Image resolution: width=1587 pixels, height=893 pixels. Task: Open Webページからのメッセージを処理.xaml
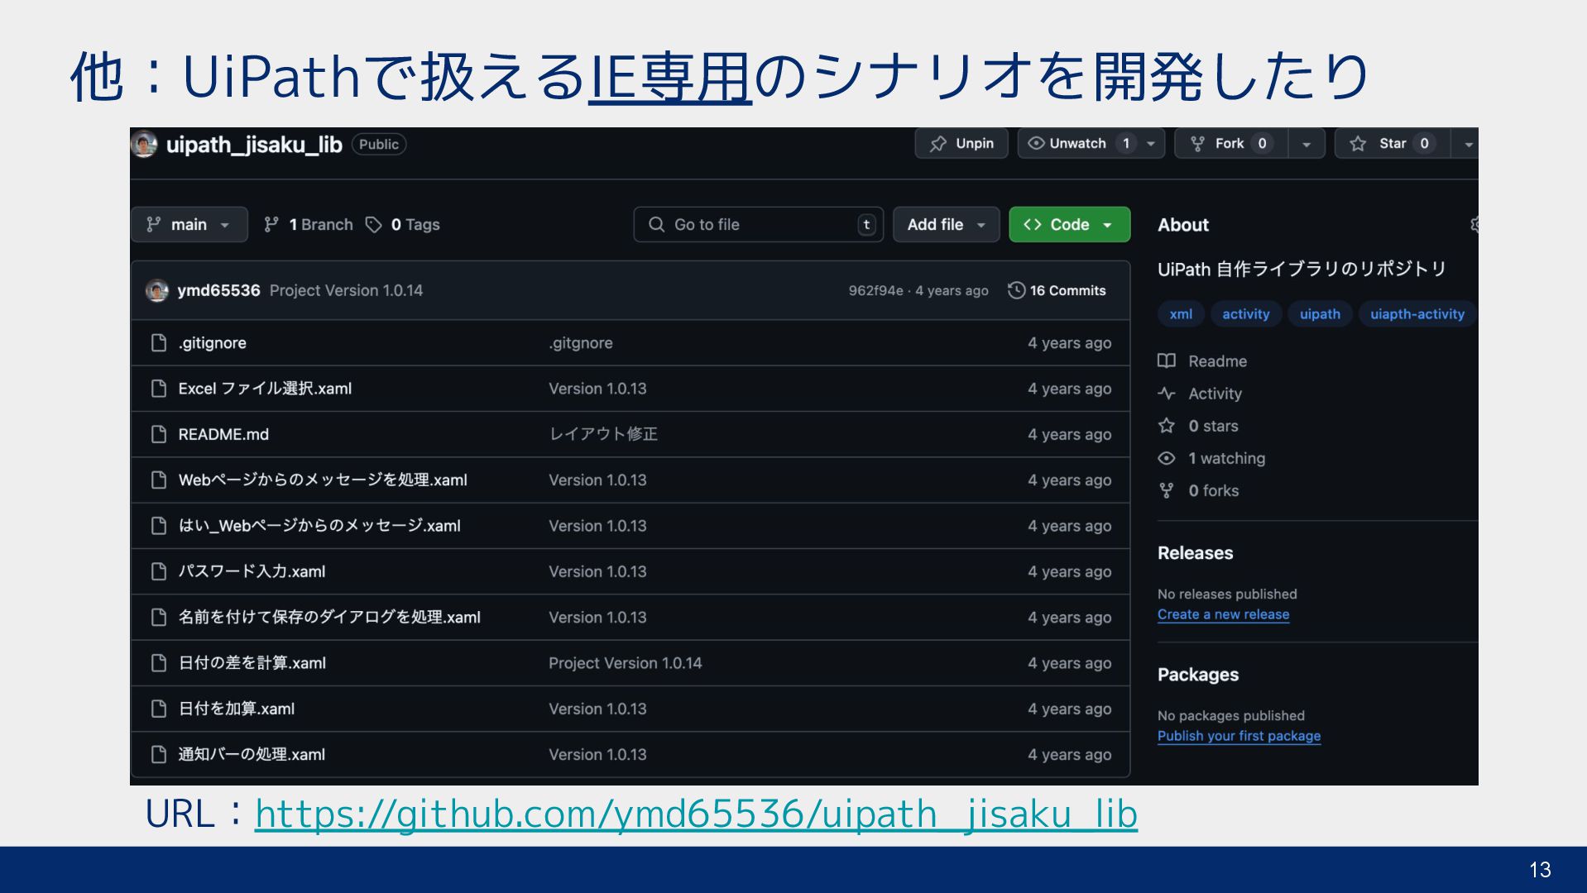[x=323, y=480]
